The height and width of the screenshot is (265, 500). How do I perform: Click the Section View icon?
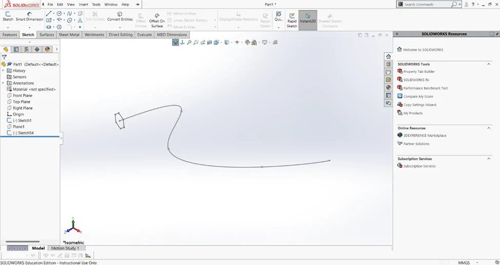(x=210, y=42)
